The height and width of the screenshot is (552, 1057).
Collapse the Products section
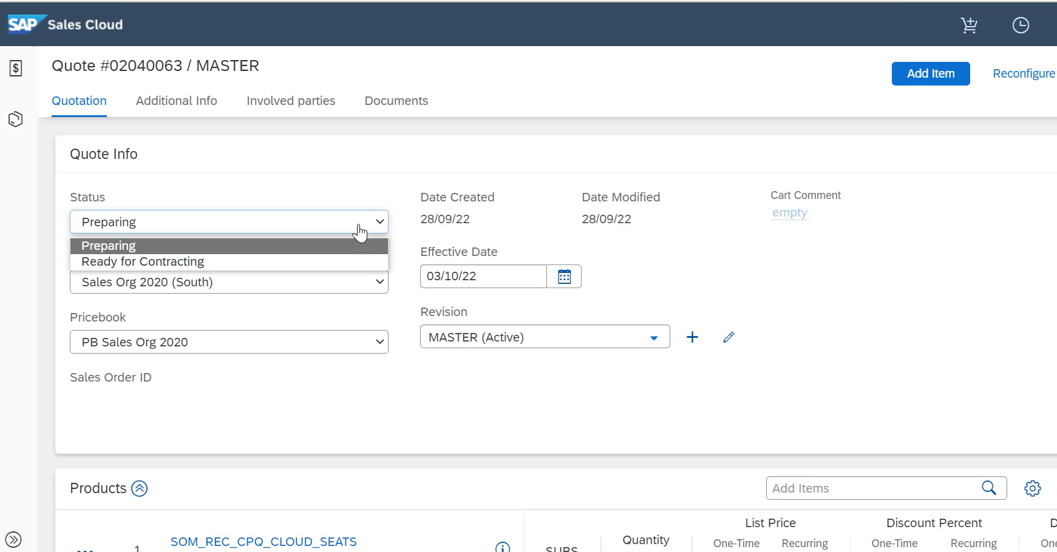[140, 488]
